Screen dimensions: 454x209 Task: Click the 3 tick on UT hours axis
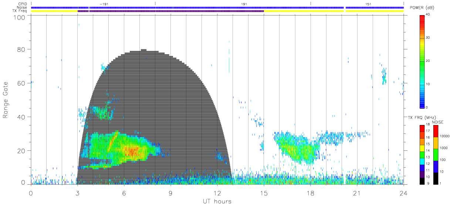pyautogui.click(x=78, y=193)
